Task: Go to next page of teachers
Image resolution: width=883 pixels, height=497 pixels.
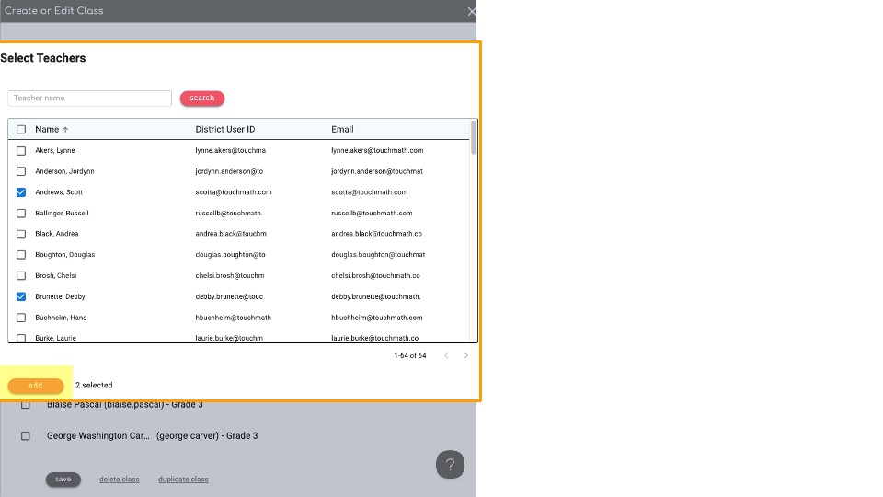Action: click(x=465, y=355)
